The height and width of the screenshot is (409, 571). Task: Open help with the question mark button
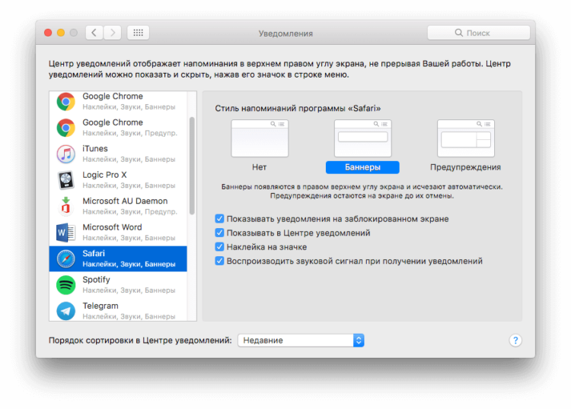click(x=515, y=341)
